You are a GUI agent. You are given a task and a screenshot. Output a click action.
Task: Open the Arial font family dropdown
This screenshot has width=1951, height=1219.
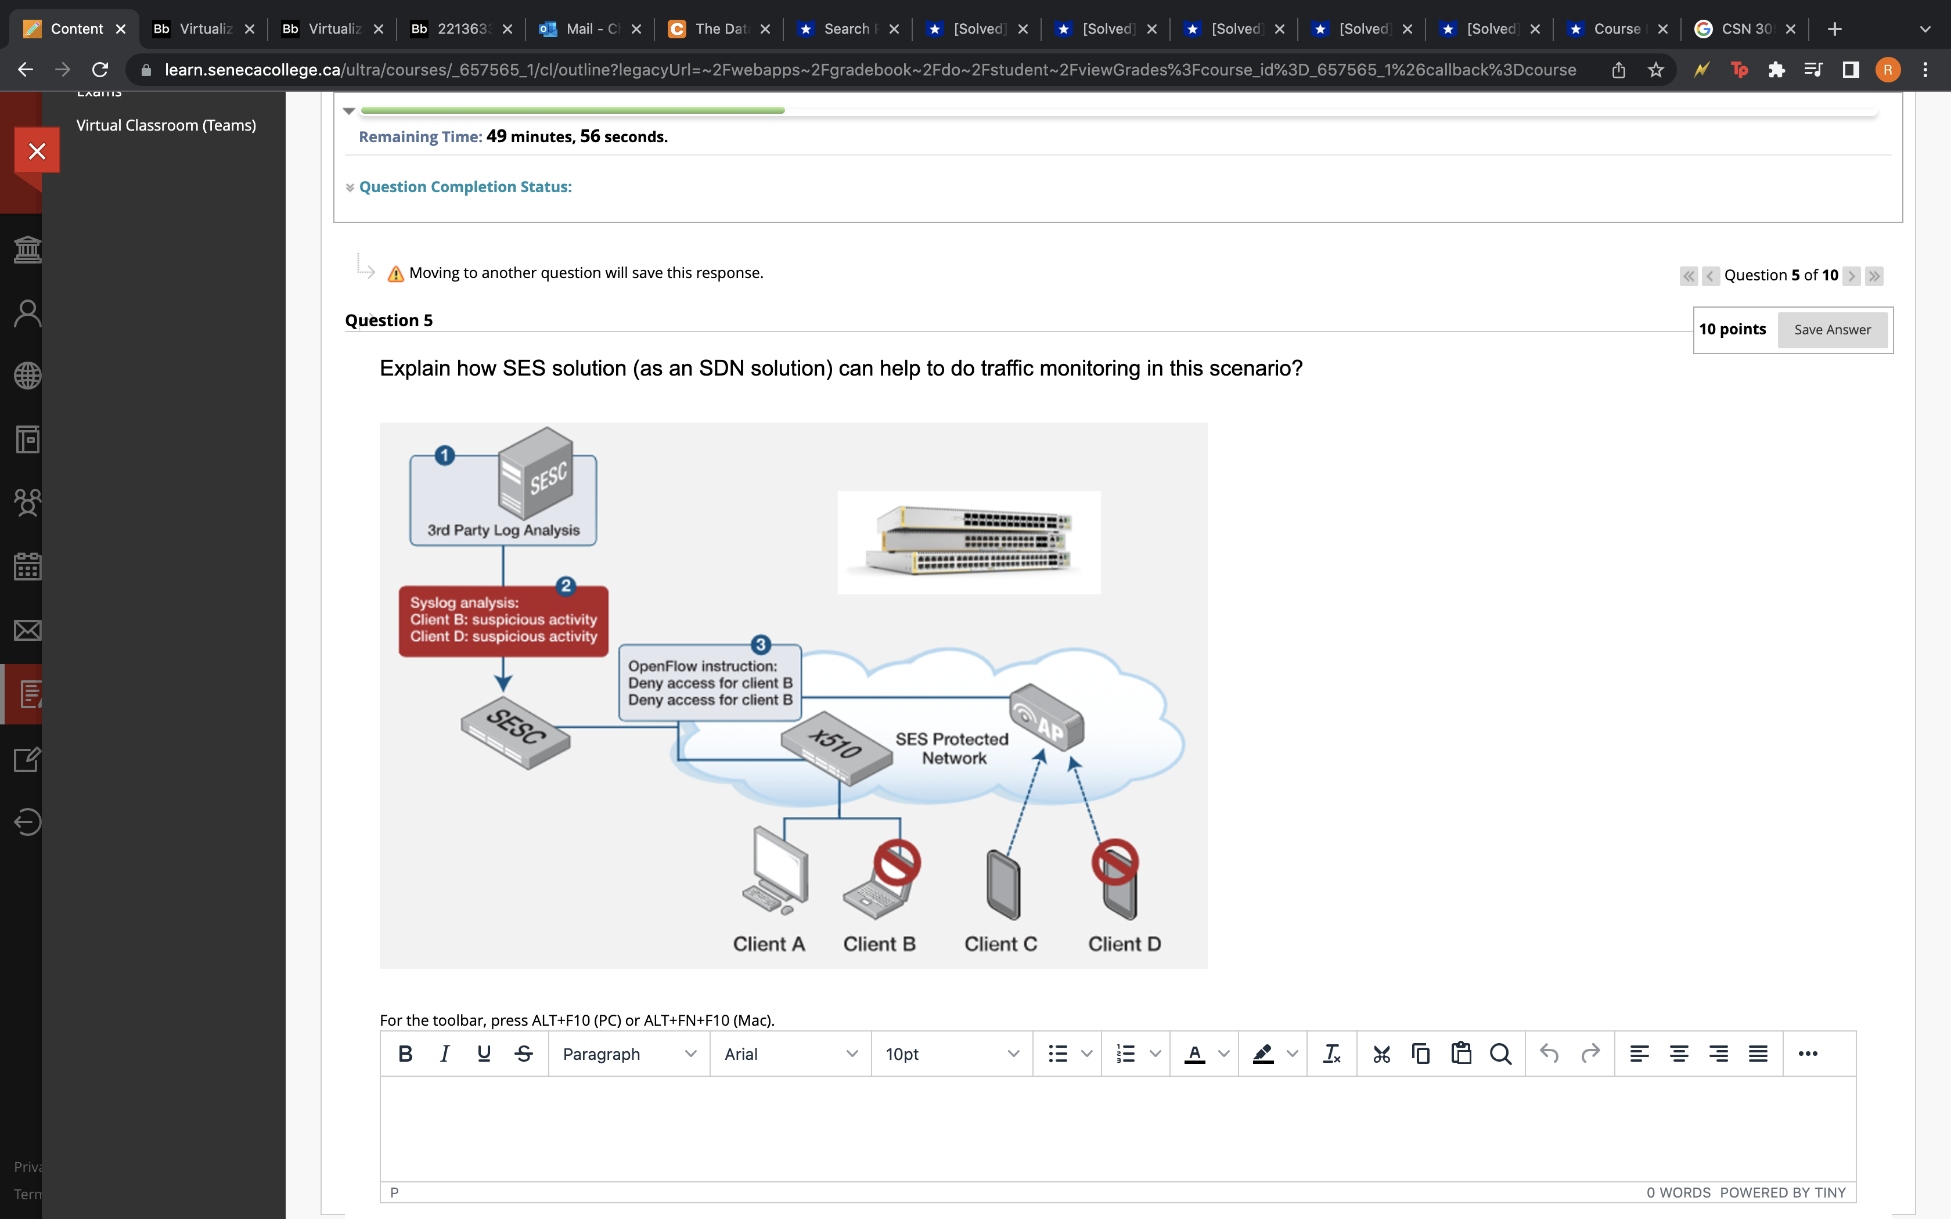[790, 1054]
